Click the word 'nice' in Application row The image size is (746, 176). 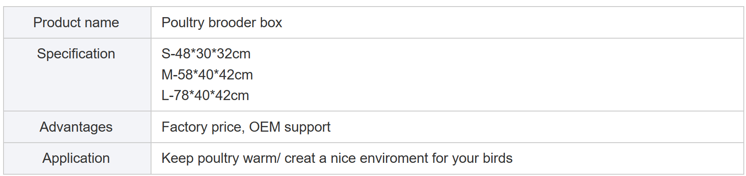click(342, 158)
